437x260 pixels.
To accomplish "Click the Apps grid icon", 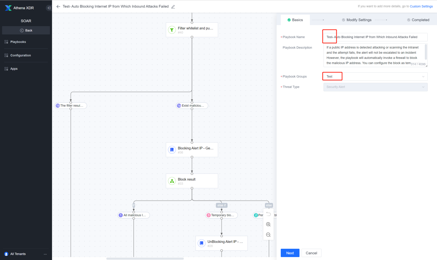I will click(x=6, y=69).
